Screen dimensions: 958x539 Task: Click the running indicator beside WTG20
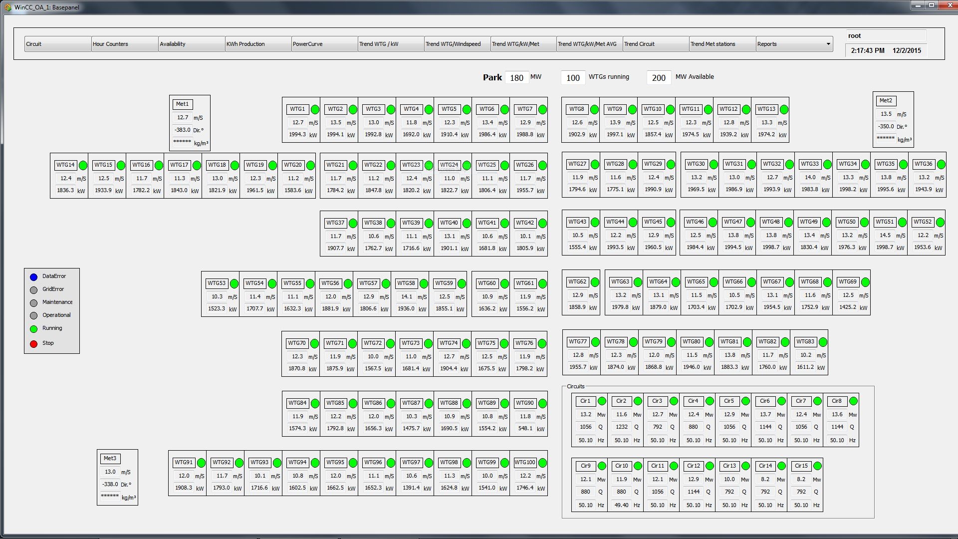310,165
